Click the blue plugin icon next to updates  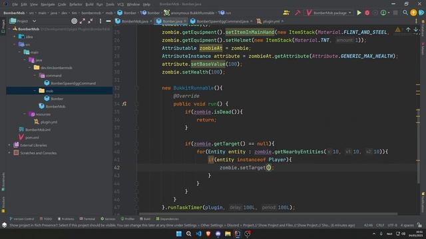point(421,13)
